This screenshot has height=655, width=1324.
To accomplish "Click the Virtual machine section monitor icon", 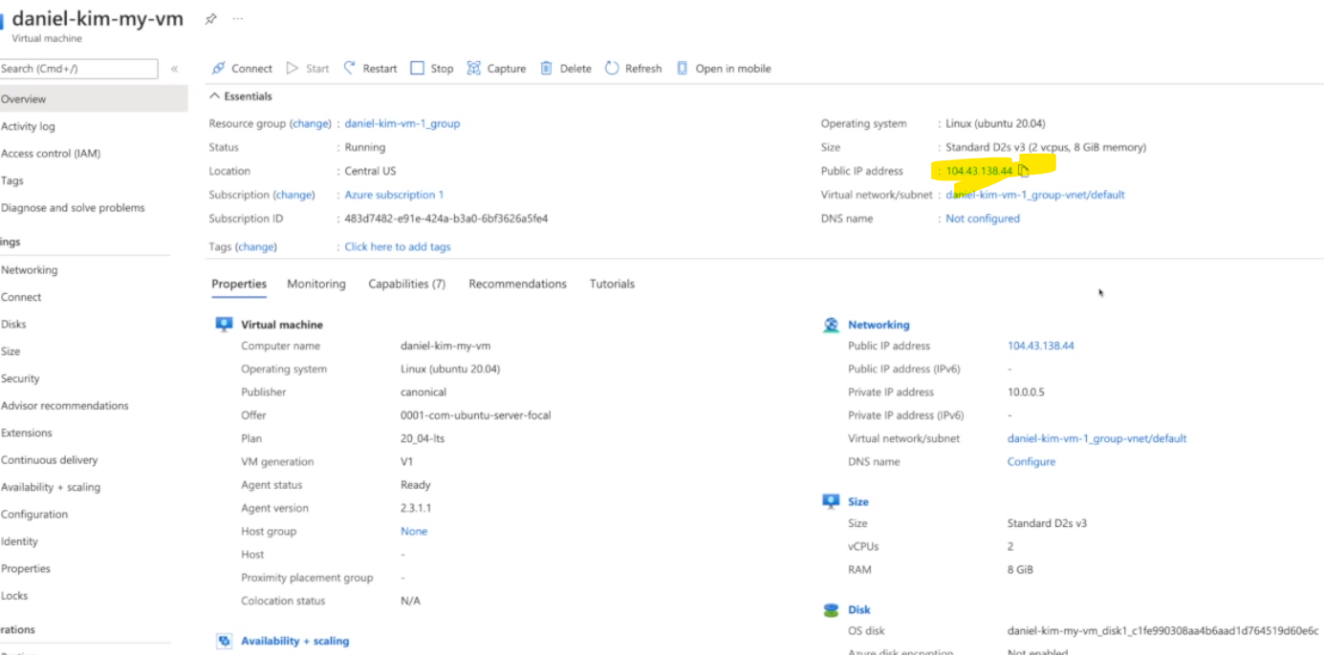I will (x=225, y=325).
